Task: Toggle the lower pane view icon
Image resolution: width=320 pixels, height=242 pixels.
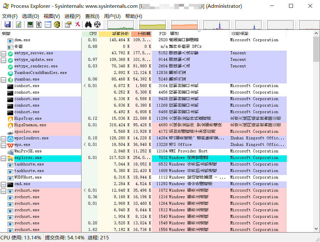Action: [48, 25]
